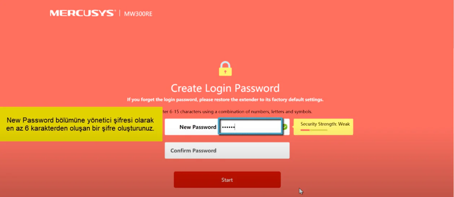Click the green checkmark validation icon
The width and height of the screenshot is (454, 197).
coord(285,127)
